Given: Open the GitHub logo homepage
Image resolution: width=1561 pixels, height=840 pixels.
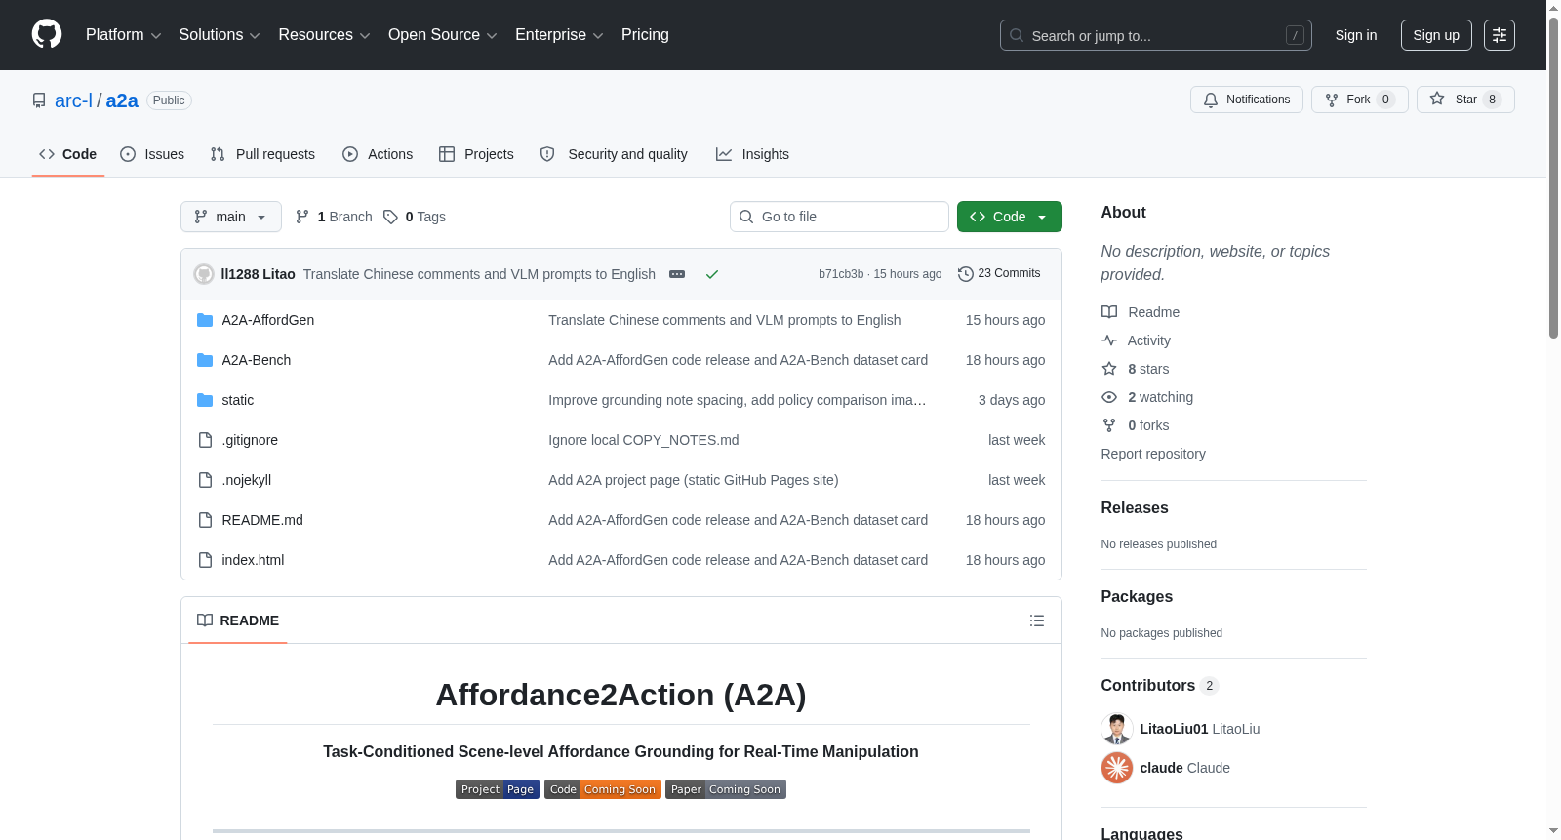Looking at the screenshot, I should point(47,35).
